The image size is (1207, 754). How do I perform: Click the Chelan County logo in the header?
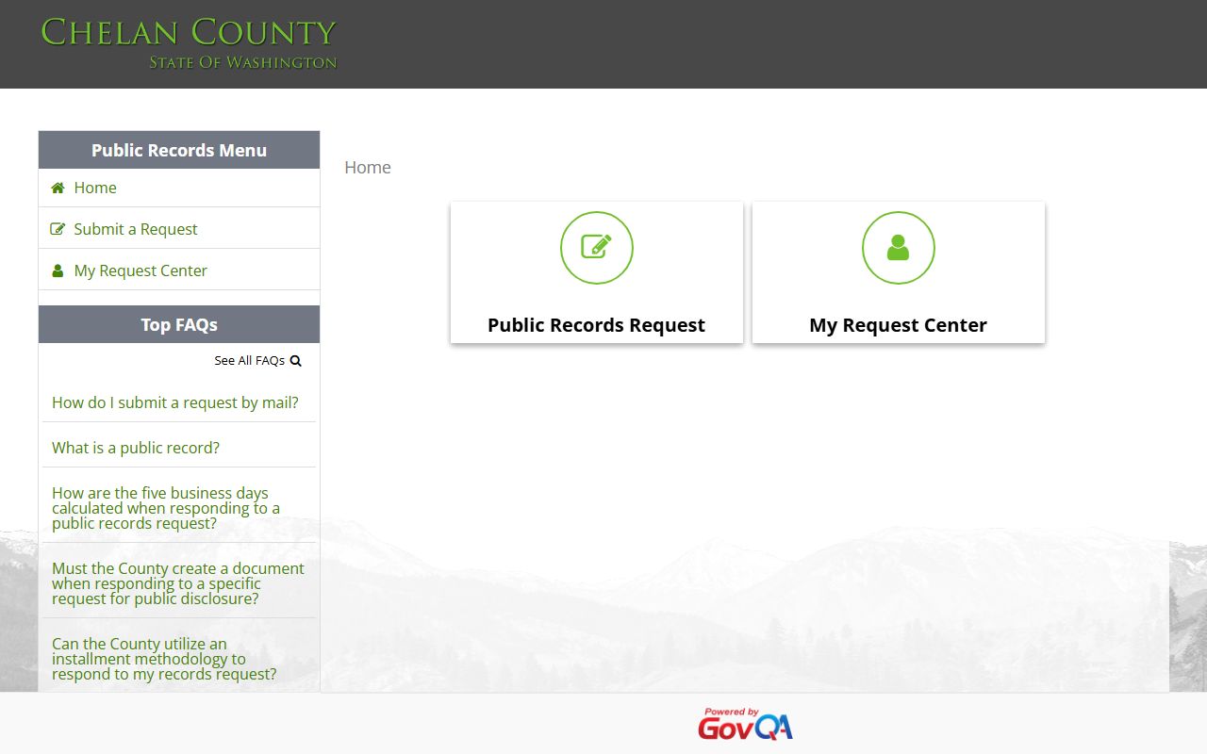click(189, 43)
